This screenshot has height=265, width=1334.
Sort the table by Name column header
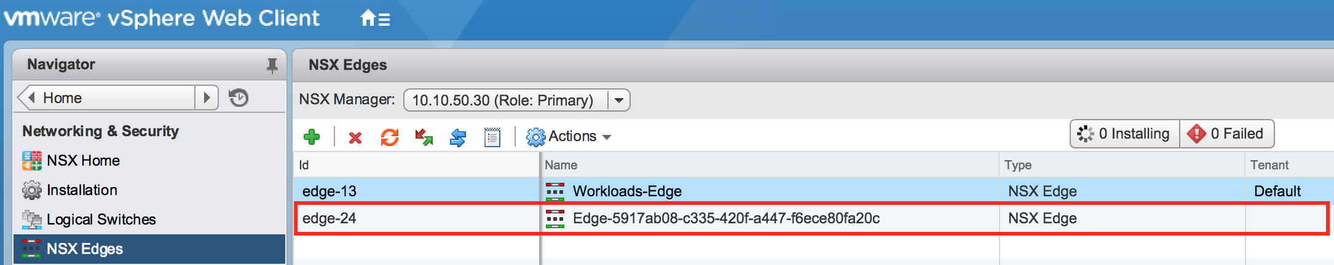768,165
